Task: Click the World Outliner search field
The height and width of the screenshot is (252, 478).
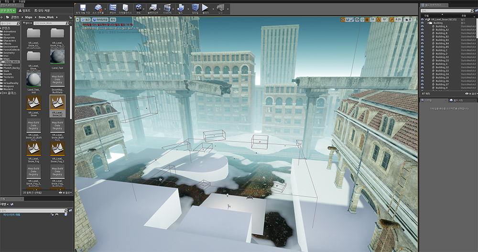Action: point(447,11)
